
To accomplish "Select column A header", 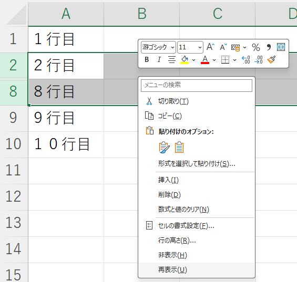I will [x=66, y=14].
